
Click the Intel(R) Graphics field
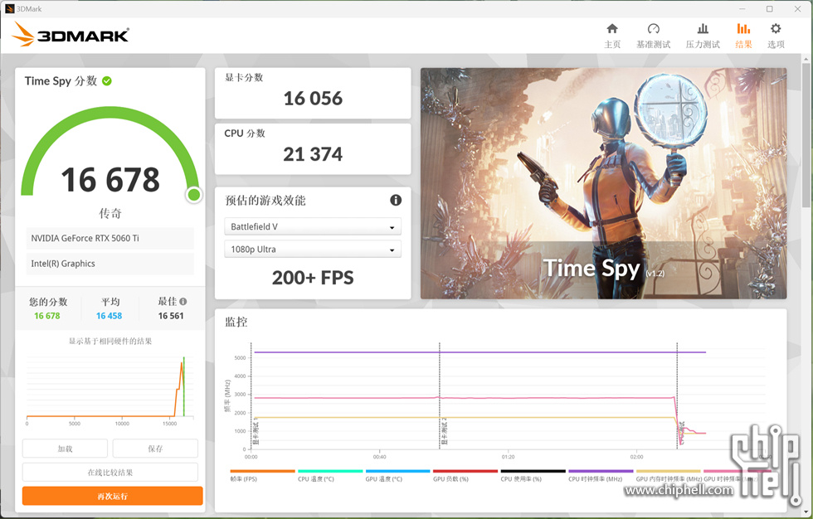[110, 264]
